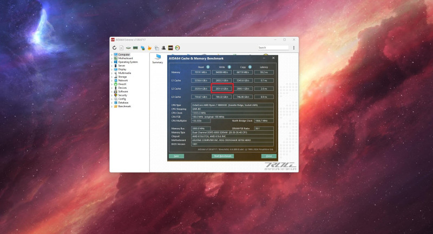The height and width of the screenshot is (234, 433).
Task: Open the Report page icon in toolbar
Action: pos(121,48)
